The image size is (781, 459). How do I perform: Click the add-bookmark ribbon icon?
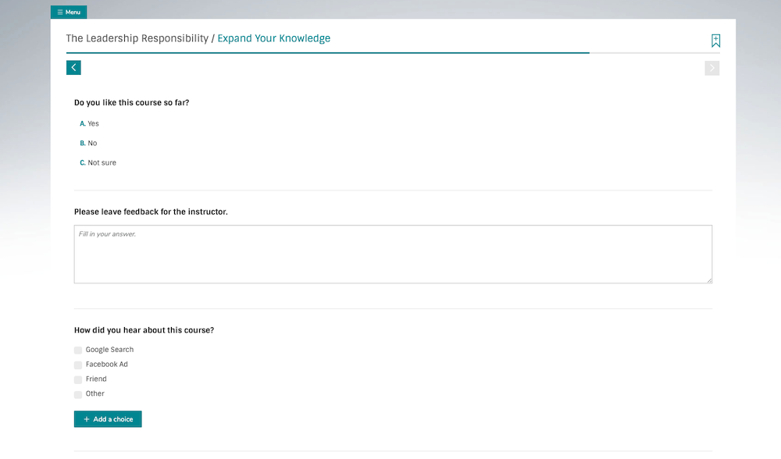(x=716, y=39)
